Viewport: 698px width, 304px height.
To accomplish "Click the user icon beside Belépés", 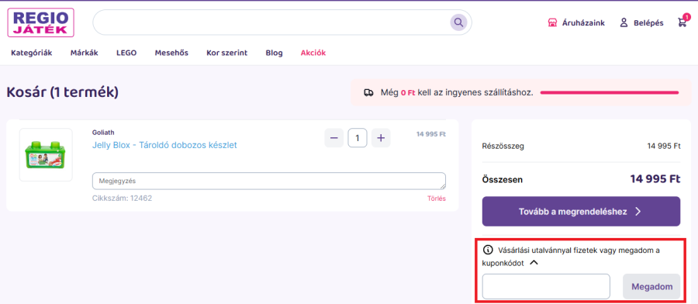I will click(624, 22).
